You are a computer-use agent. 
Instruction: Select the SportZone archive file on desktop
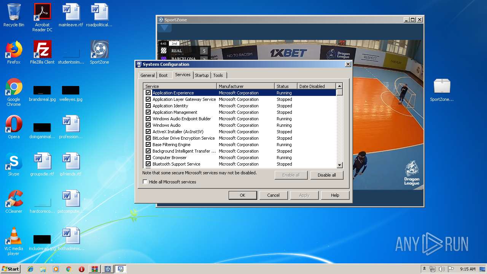[x=442, y=90]
